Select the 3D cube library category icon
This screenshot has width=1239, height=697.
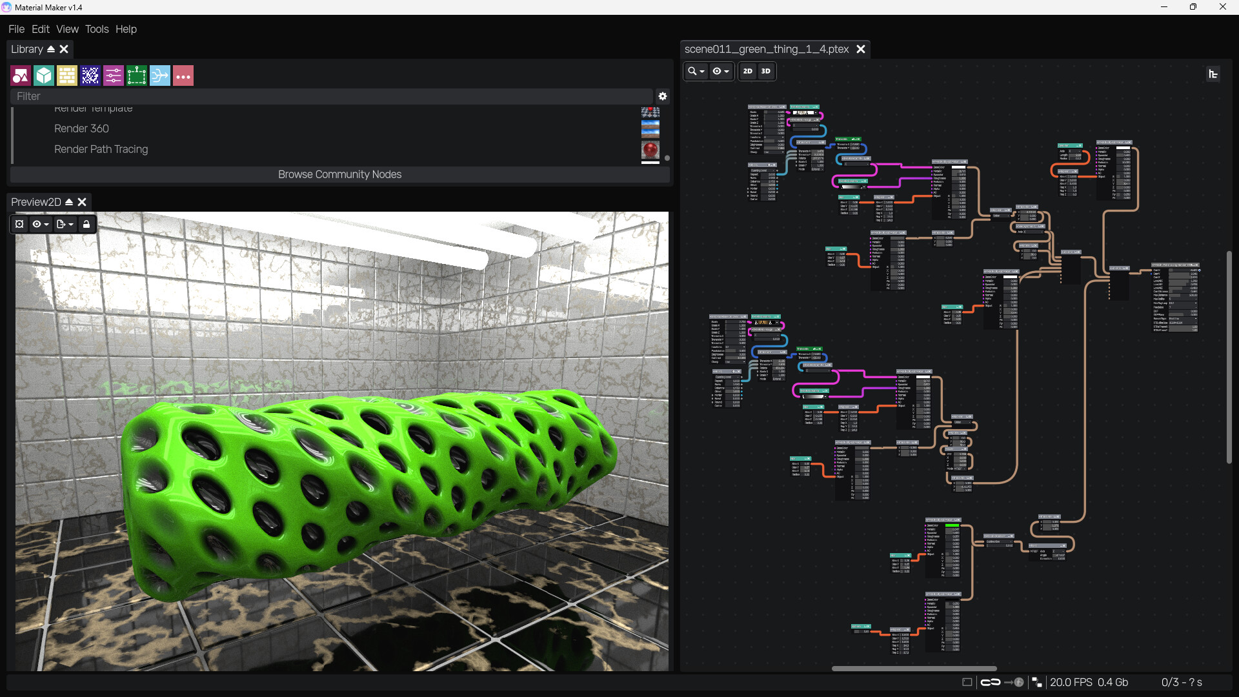tap(43, 76)
